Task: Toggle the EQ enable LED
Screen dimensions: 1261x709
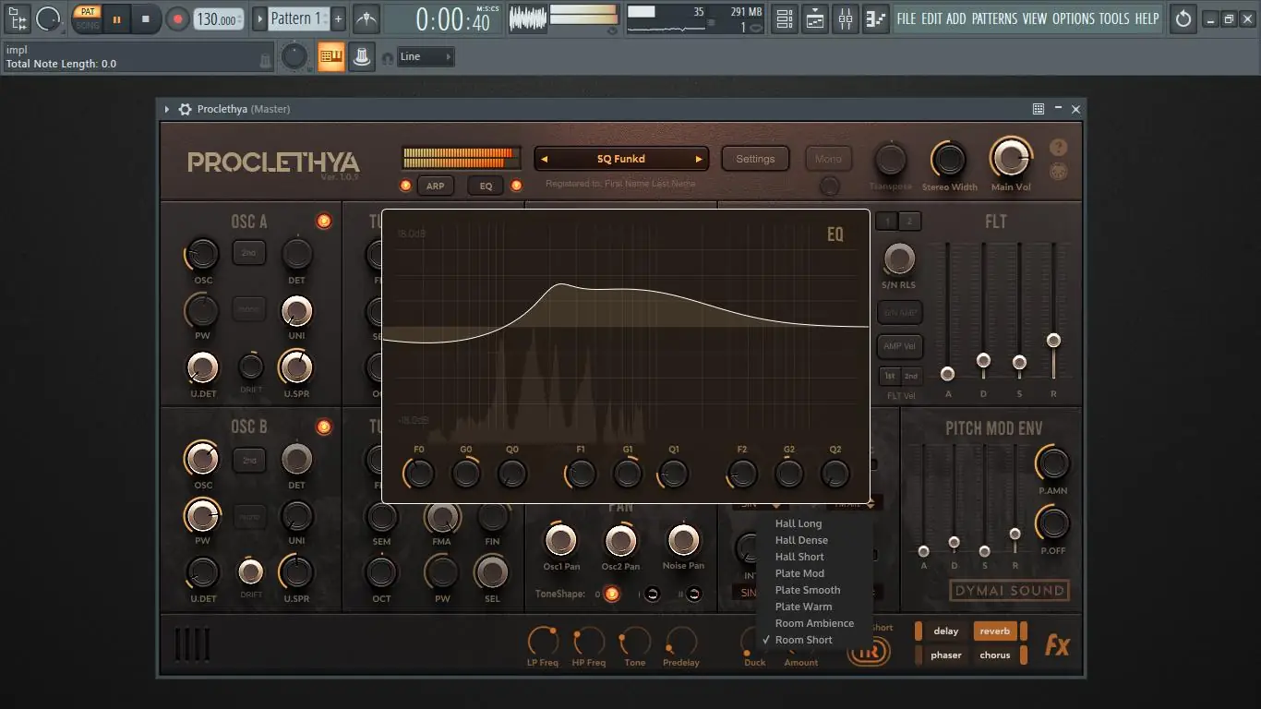Action: coord(516,186)
